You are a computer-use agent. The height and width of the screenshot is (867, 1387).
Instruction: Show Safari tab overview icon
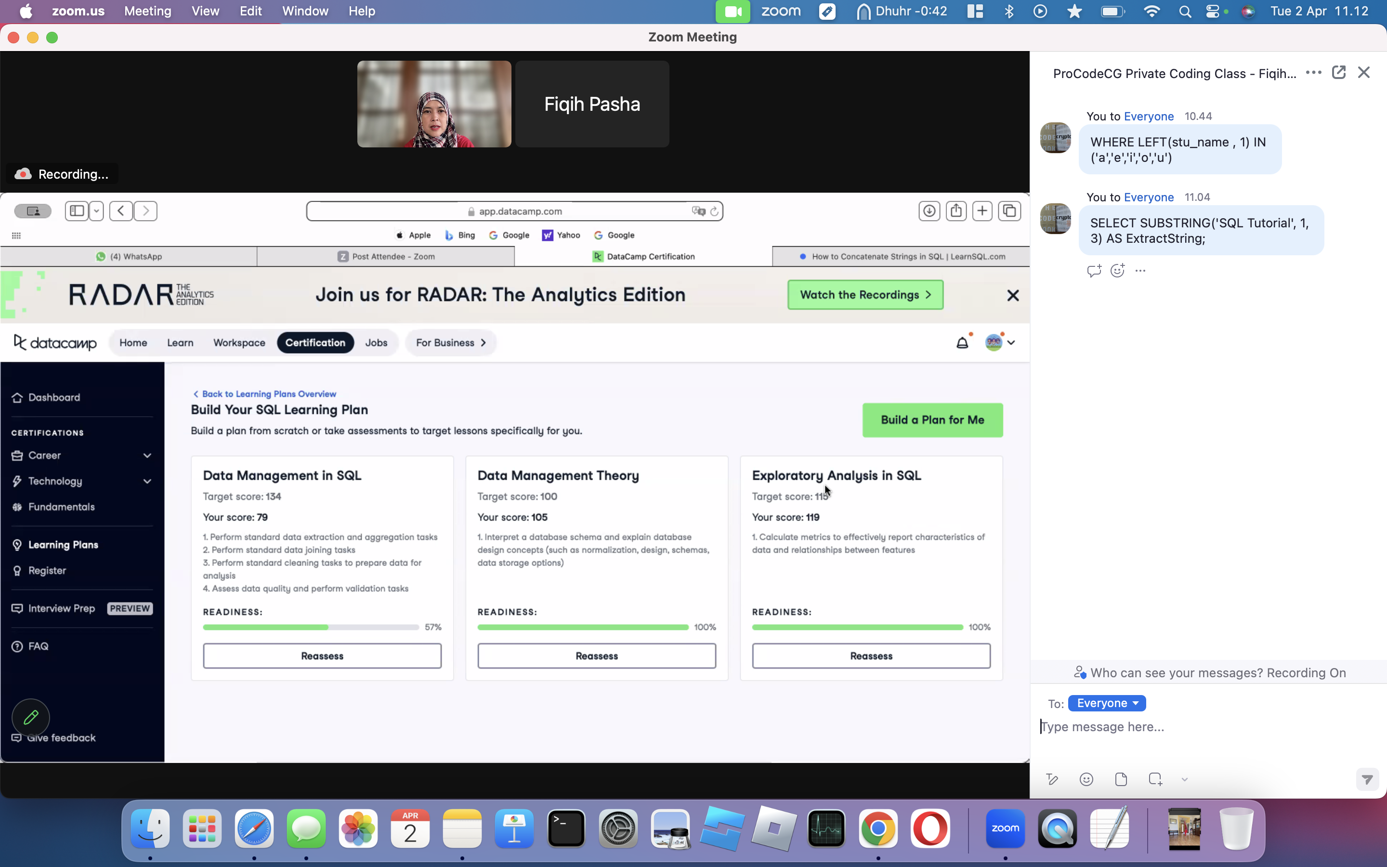[1009, 211]
